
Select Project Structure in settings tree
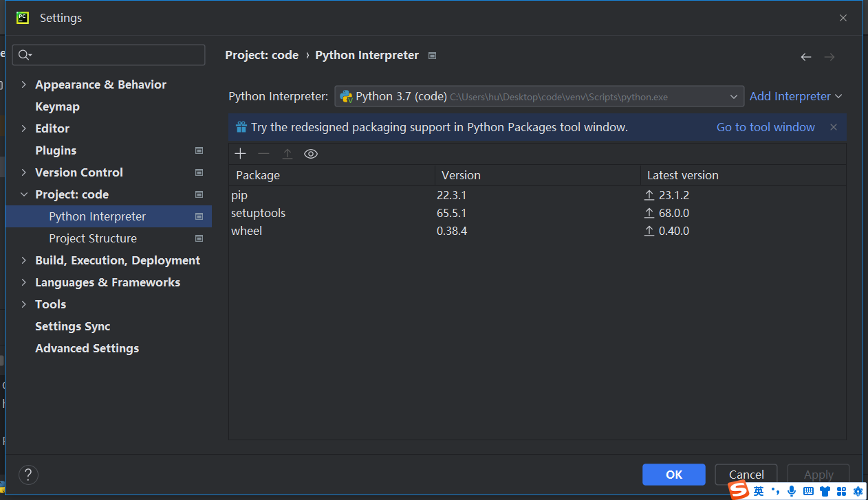[93, 238]
